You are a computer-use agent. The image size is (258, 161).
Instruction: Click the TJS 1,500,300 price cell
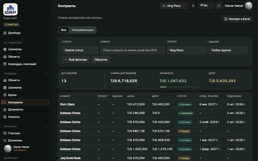pyautogui.click(x=137, y=149)
